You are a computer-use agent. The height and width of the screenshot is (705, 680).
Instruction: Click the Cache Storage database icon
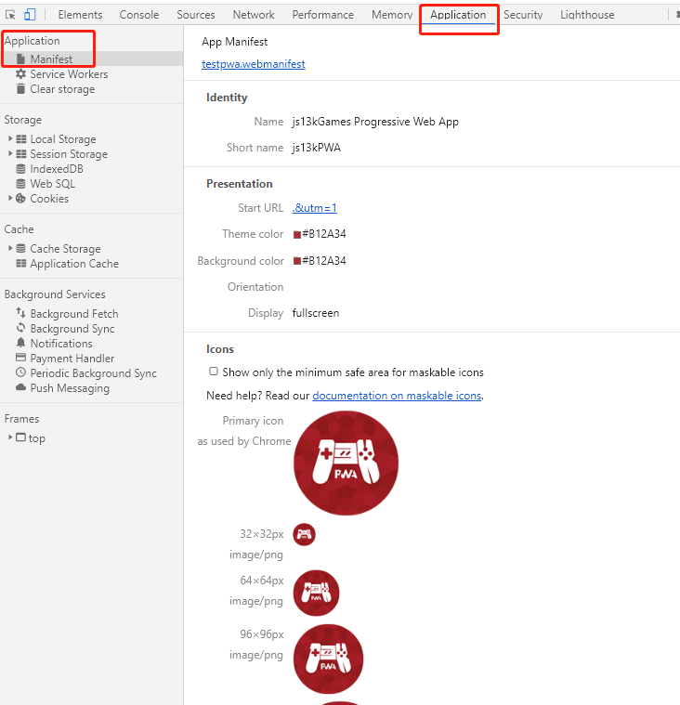point(20,248)
